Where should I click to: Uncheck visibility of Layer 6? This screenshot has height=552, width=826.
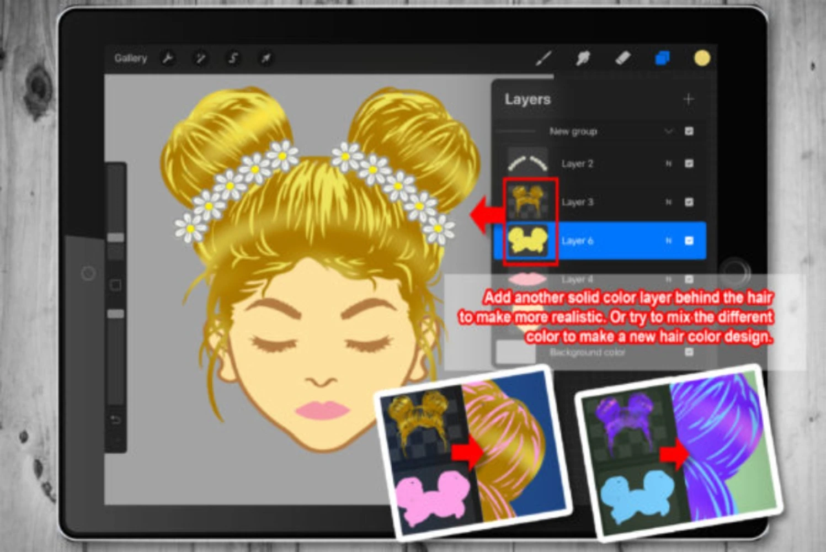pos(689,241)
